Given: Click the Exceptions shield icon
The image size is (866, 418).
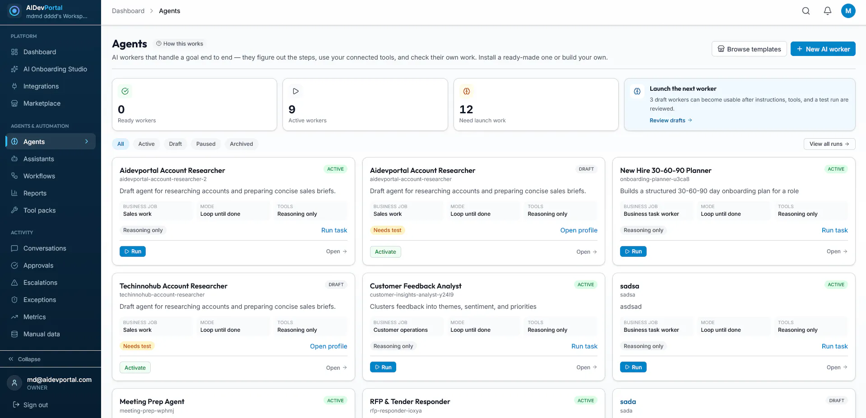Looking at the screenshot, I should point(14,300).
